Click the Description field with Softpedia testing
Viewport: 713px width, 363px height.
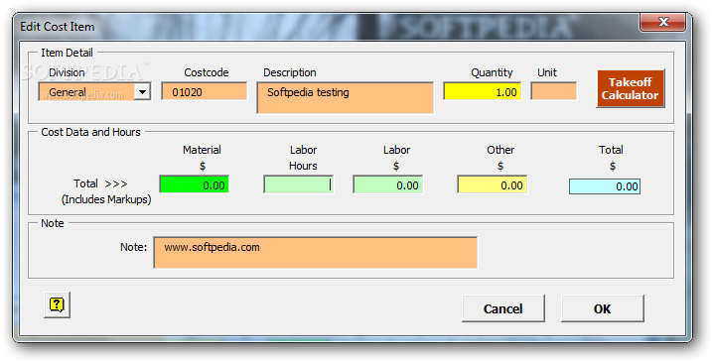point(346,97)
